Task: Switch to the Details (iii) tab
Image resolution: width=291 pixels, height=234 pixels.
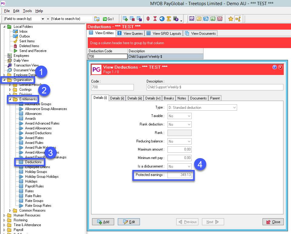Action: (134, 98)
